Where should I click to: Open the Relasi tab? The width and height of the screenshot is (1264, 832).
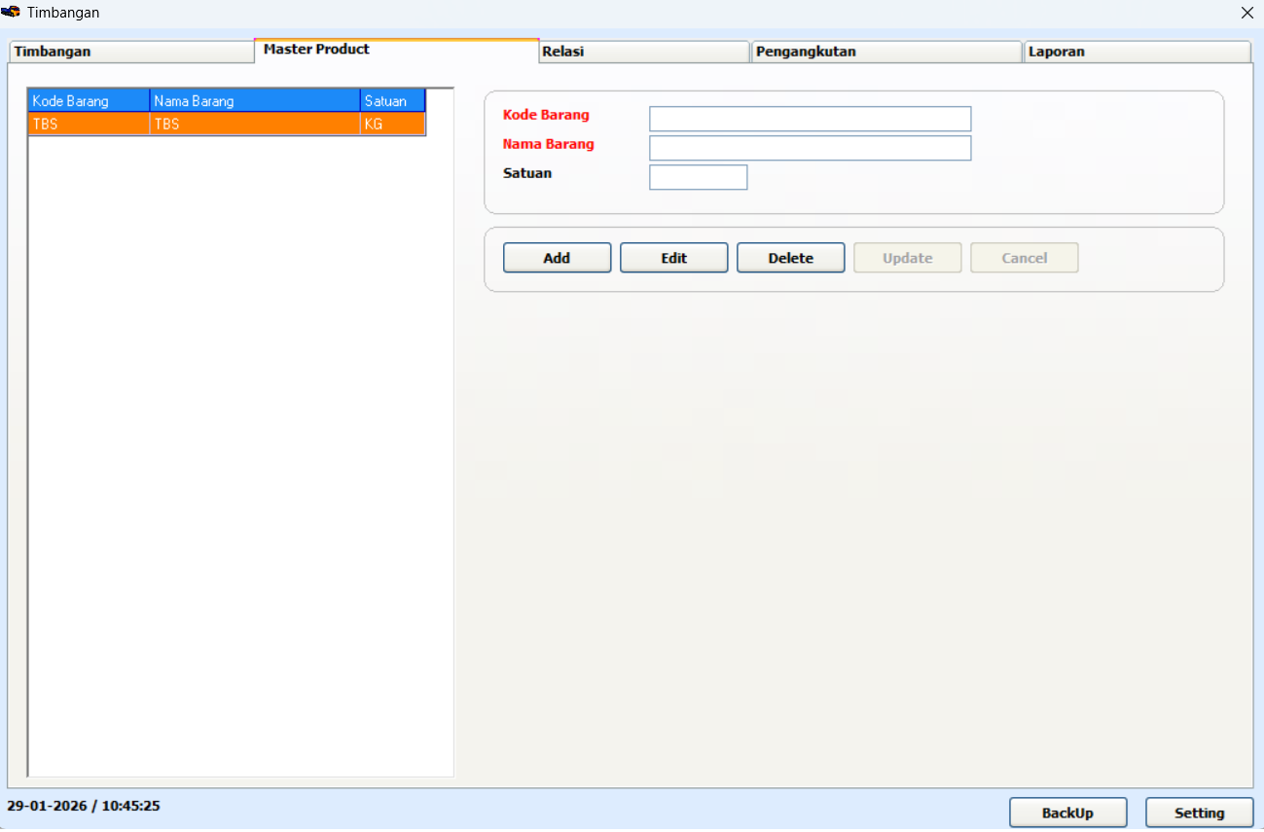643,52
